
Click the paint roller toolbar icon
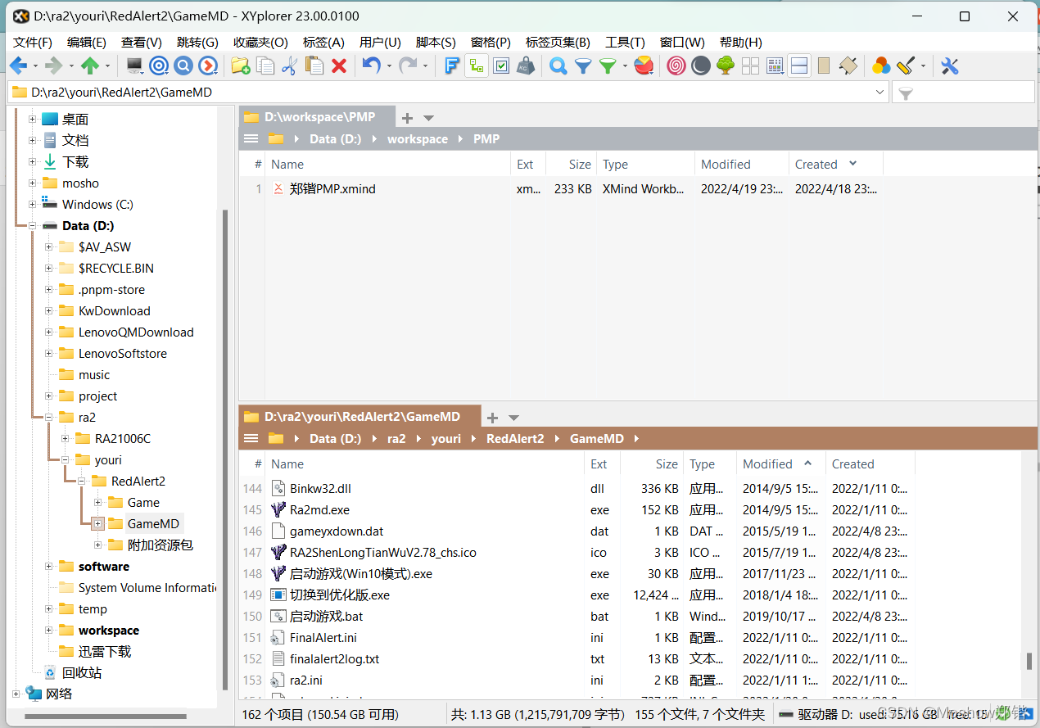(905, 66)
